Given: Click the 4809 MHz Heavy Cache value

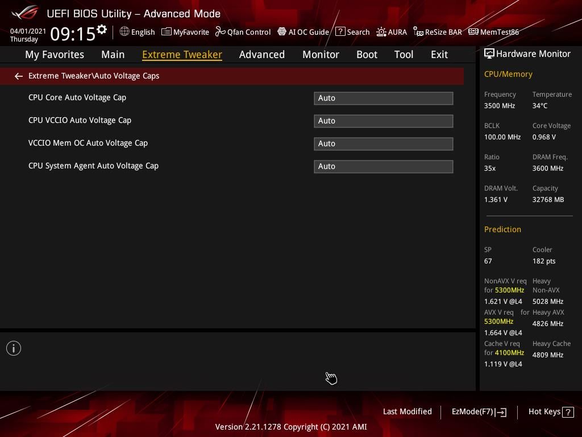Looking at the screenshot, I should pos(548,355).
